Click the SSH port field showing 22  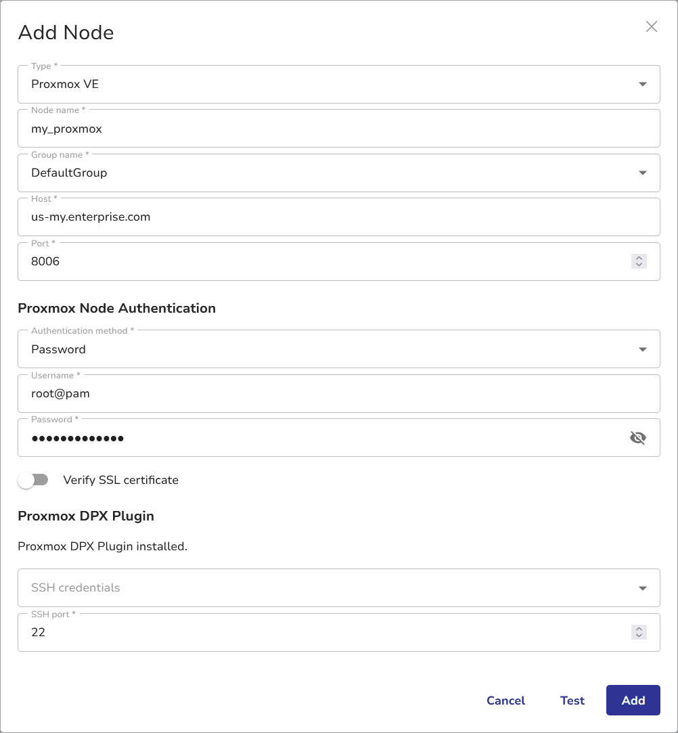[x=339, y=633]
